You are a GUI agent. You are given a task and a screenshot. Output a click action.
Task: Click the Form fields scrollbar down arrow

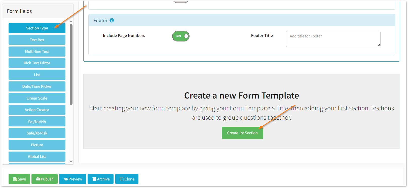click(71, 161)
